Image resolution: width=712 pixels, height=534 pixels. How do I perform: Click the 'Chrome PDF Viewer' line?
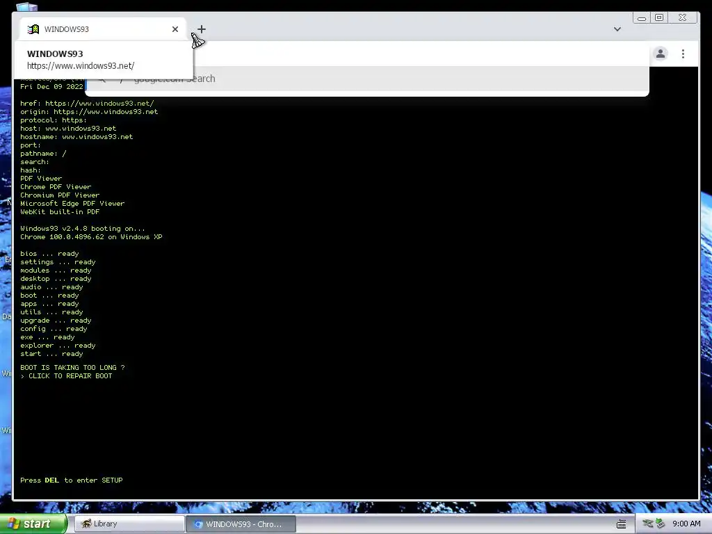(x=56, y=187)
